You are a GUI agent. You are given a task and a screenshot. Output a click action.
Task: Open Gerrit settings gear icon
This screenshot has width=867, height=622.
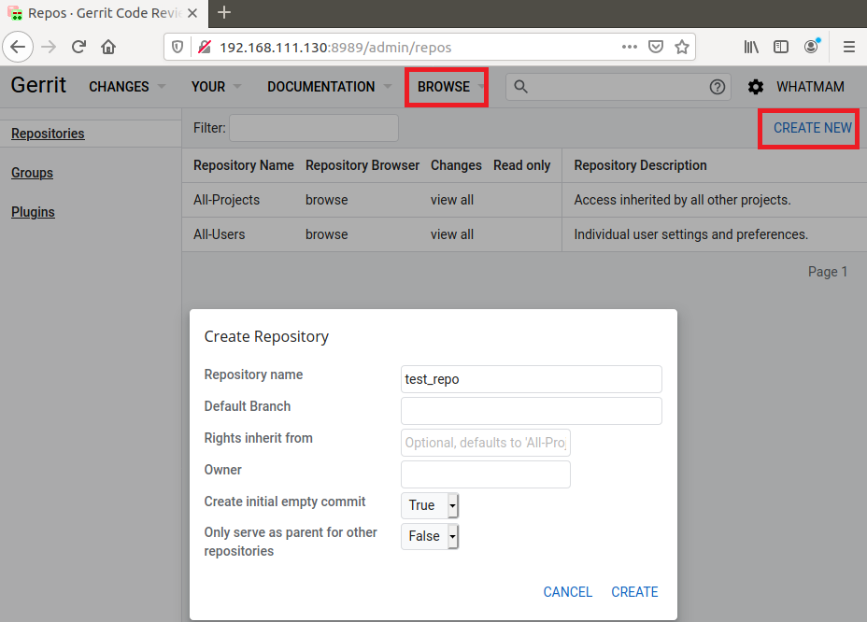(x=756, y=87)
